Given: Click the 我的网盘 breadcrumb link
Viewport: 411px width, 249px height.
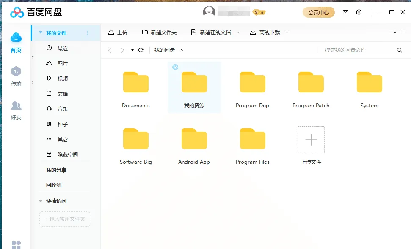Looking at the screenshot, I should 164,50.
